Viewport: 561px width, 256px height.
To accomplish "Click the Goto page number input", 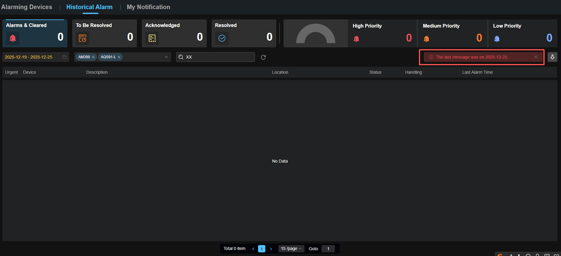I will point(328,249).
